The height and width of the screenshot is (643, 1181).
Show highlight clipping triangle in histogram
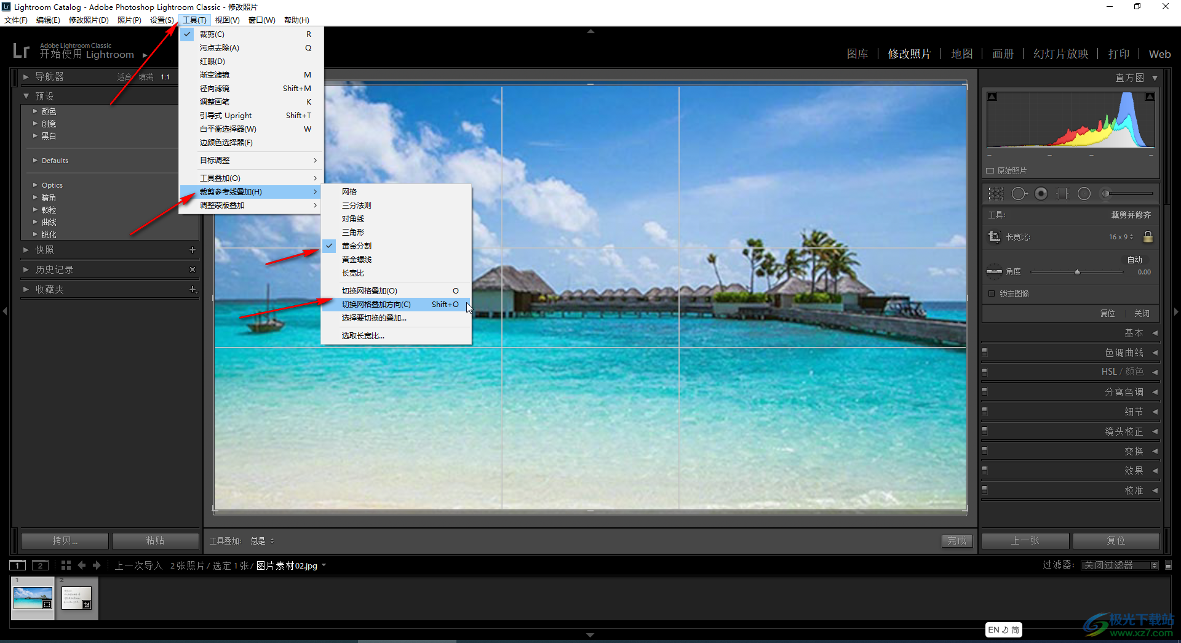(x=1150, y=97)
